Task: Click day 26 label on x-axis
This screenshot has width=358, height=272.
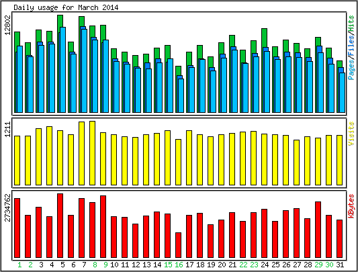Action: pos(286,265)
